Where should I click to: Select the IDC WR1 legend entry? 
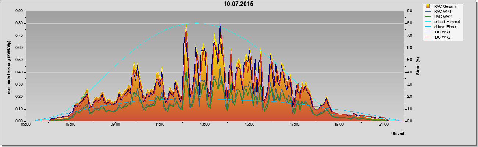pyautogui.click(x=439, y=32)
